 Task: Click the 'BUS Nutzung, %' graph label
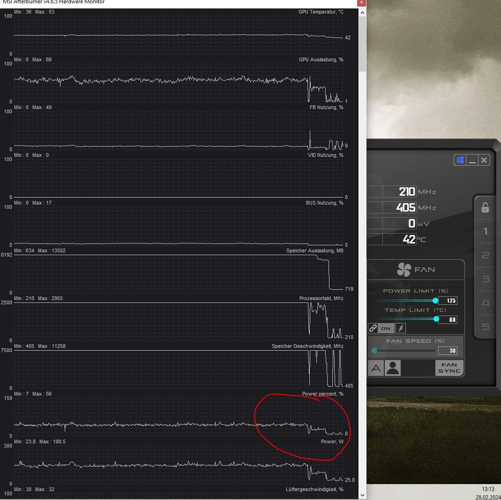click(x=325, y=203)
